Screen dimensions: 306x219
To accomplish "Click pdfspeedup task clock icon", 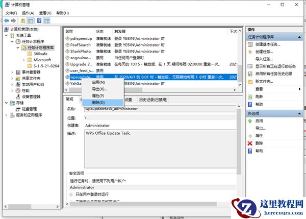I will [67, 38].
